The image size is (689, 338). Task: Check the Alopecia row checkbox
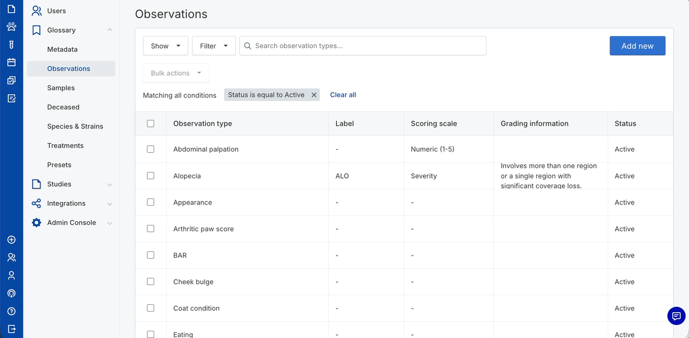tap(151, 176)
